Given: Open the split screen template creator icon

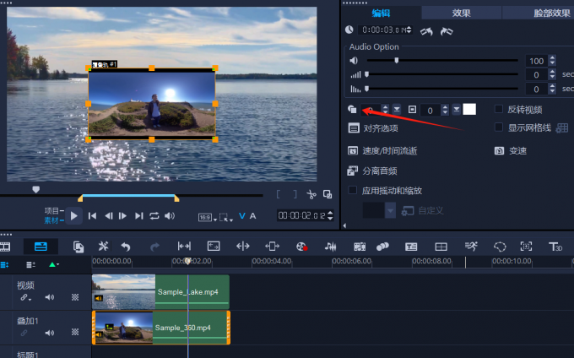Looking at the screenshot, I should coord(441,247).
